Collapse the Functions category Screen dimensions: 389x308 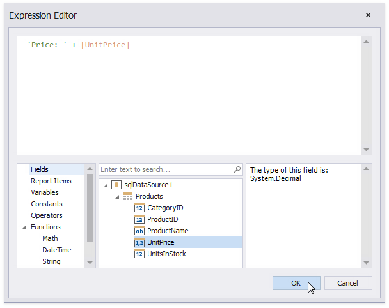pos(24,227)
